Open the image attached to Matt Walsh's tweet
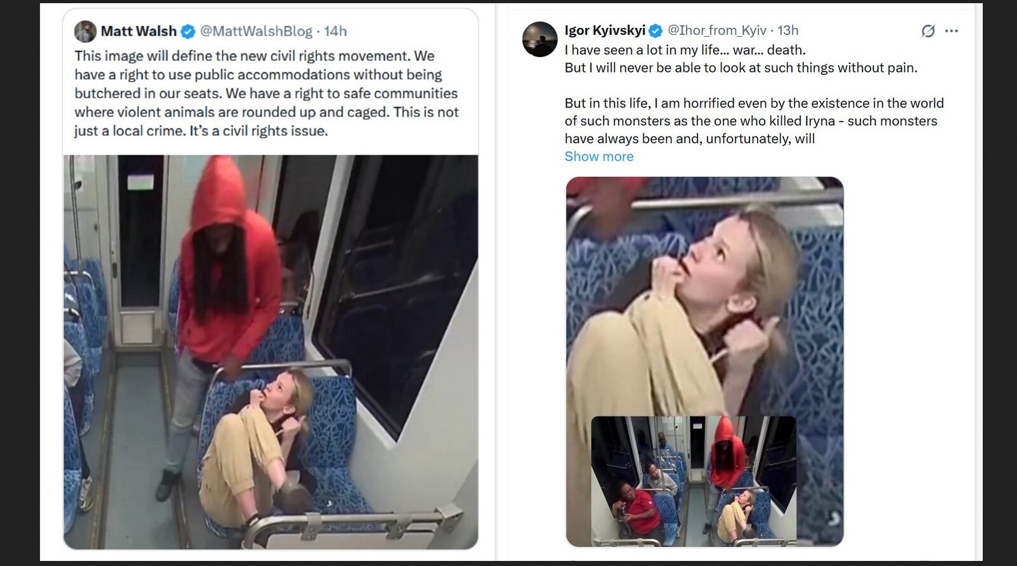Viewport: 1017px width, 566px height. [270, 351]
